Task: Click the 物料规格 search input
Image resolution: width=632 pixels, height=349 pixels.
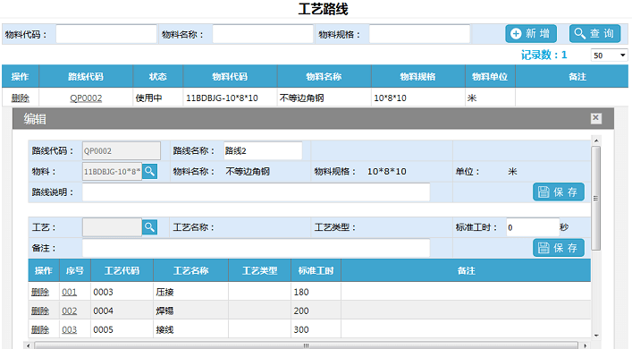Action: point(419,34)
